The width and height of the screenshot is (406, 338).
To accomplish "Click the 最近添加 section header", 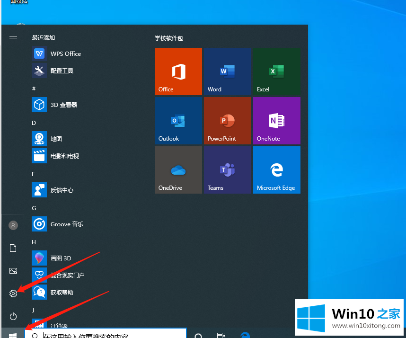I will pyautogui.click(x=44, y=38).
